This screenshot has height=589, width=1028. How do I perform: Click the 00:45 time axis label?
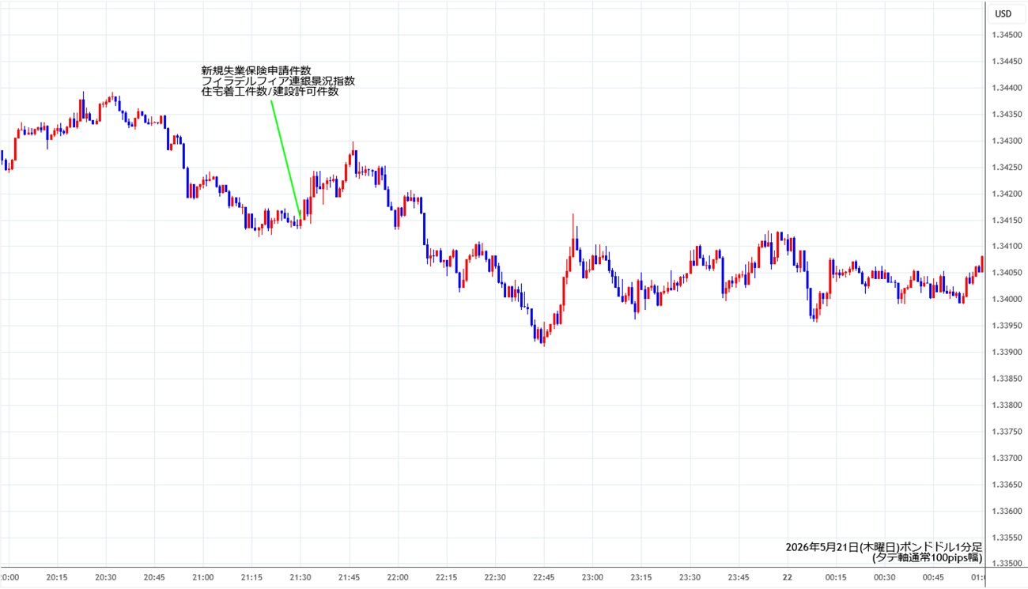[932, 578]
